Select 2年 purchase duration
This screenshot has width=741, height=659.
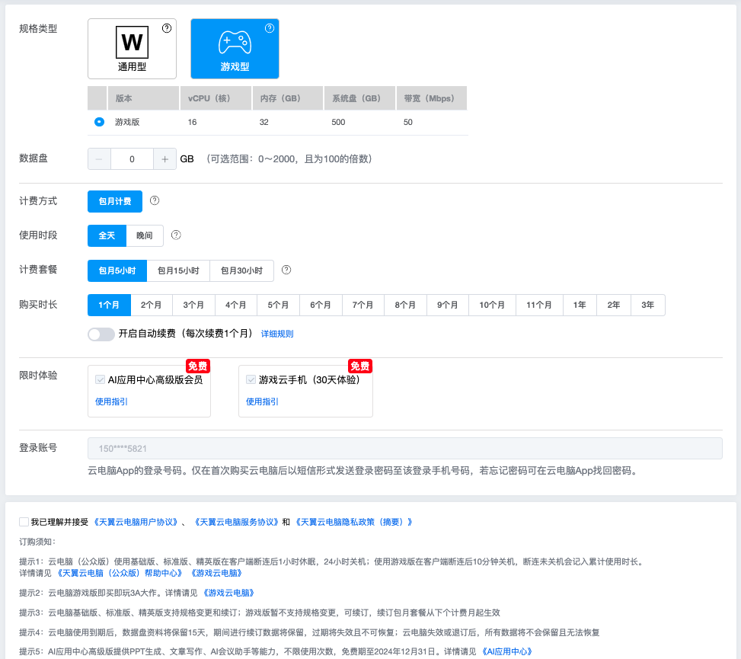614,305
